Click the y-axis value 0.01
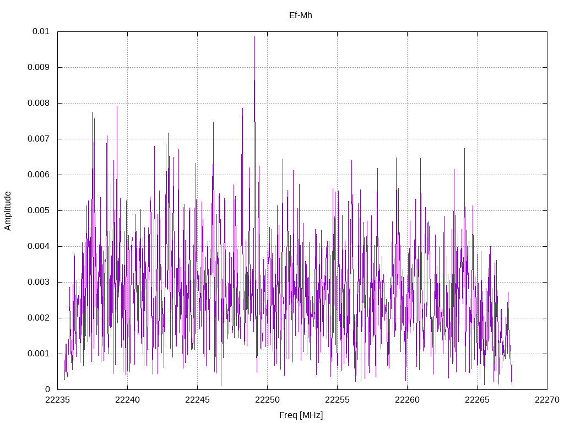Viewport: 564px width, 423px height. 41,31
